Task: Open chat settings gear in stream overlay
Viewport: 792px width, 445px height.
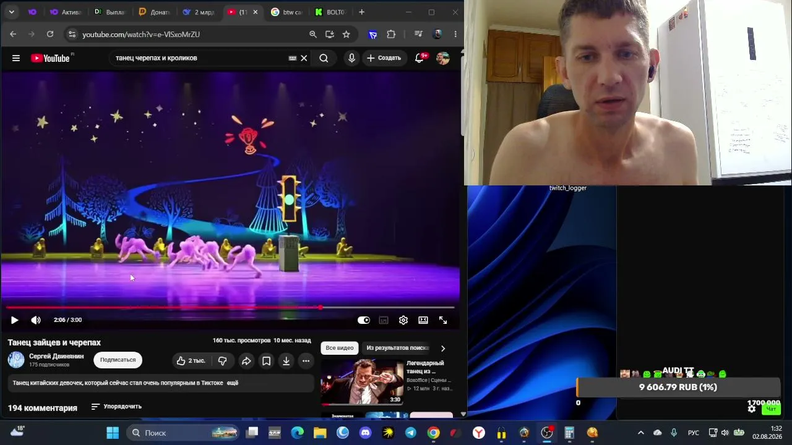Action: [752, 409]
